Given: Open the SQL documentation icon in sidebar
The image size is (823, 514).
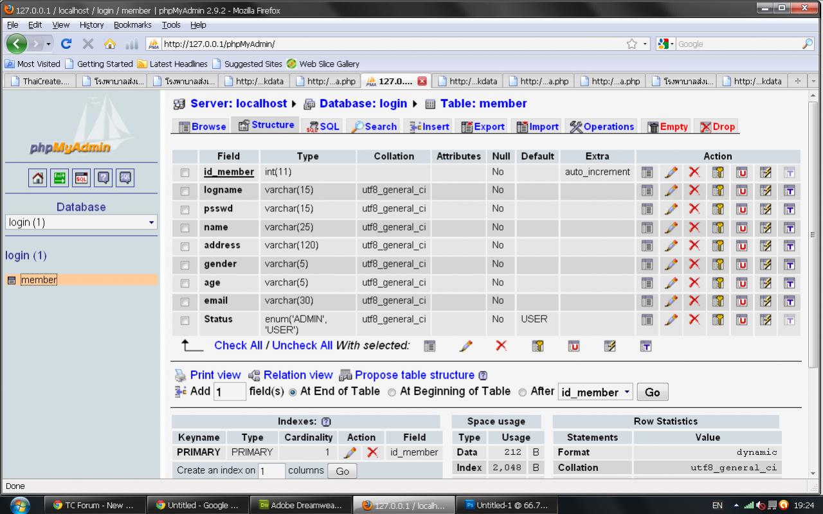Looking at the screenshot, I should pos(125,178).
